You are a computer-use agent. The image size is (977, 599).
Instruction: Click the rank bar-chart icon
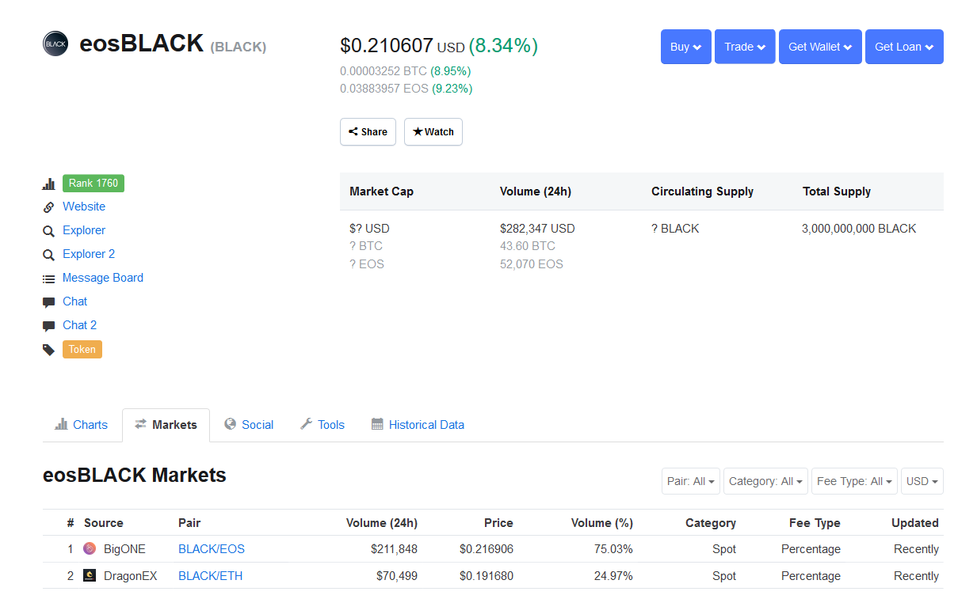(x=49, y=184)
